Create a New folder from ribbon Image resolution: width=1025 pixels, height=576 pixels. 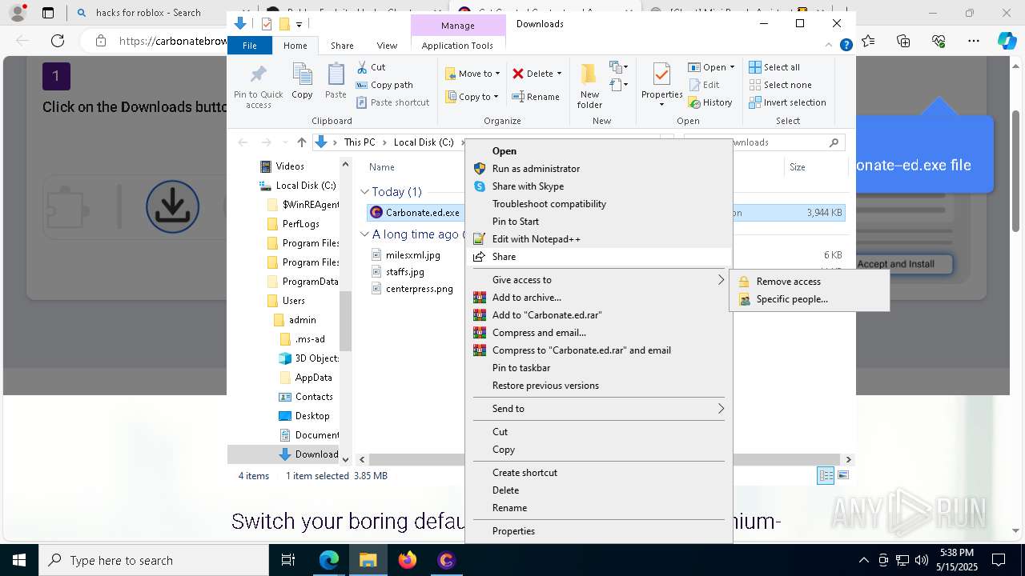(x=589, y=86)
